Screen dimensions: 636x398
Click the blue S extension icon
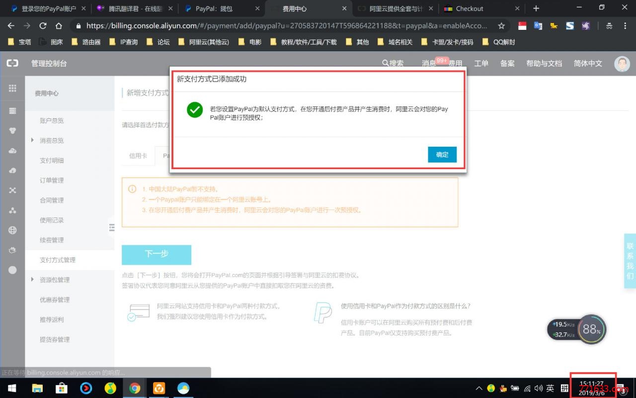570,26
